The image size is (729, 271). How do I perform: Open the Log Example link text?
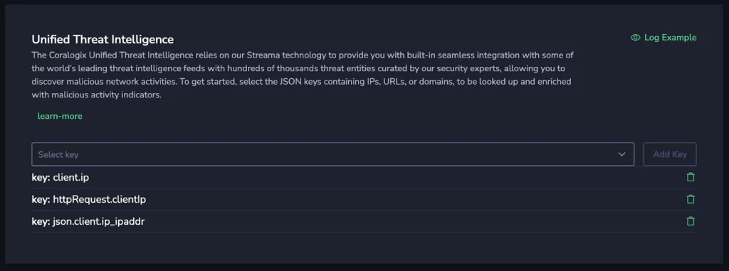click(670, 38)
